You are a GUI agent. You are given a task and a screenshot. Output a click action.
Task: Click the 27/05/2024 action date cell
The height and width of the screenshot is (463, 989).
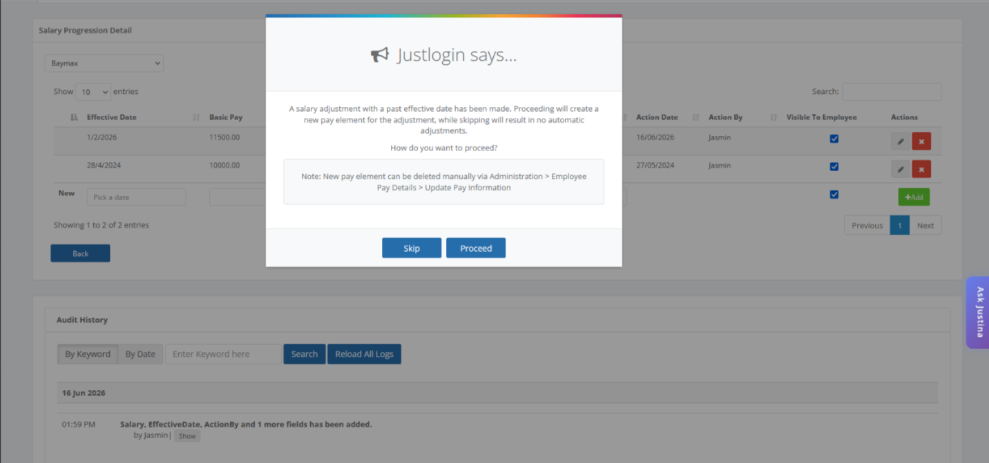pyautogui.click(x=655, y=166)
